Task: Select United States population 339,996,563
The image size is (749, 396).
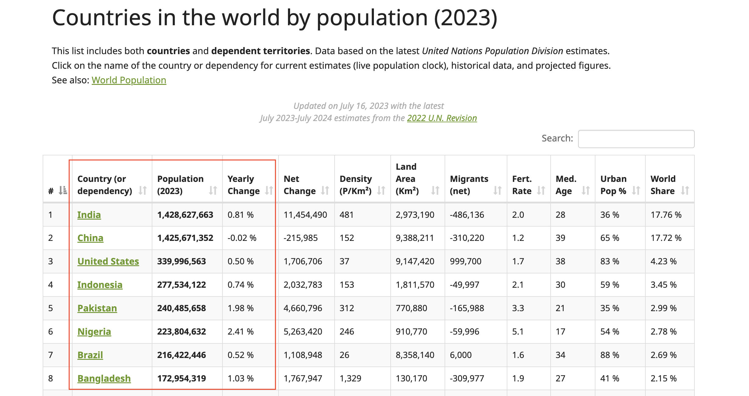Action: coord(182,261)
